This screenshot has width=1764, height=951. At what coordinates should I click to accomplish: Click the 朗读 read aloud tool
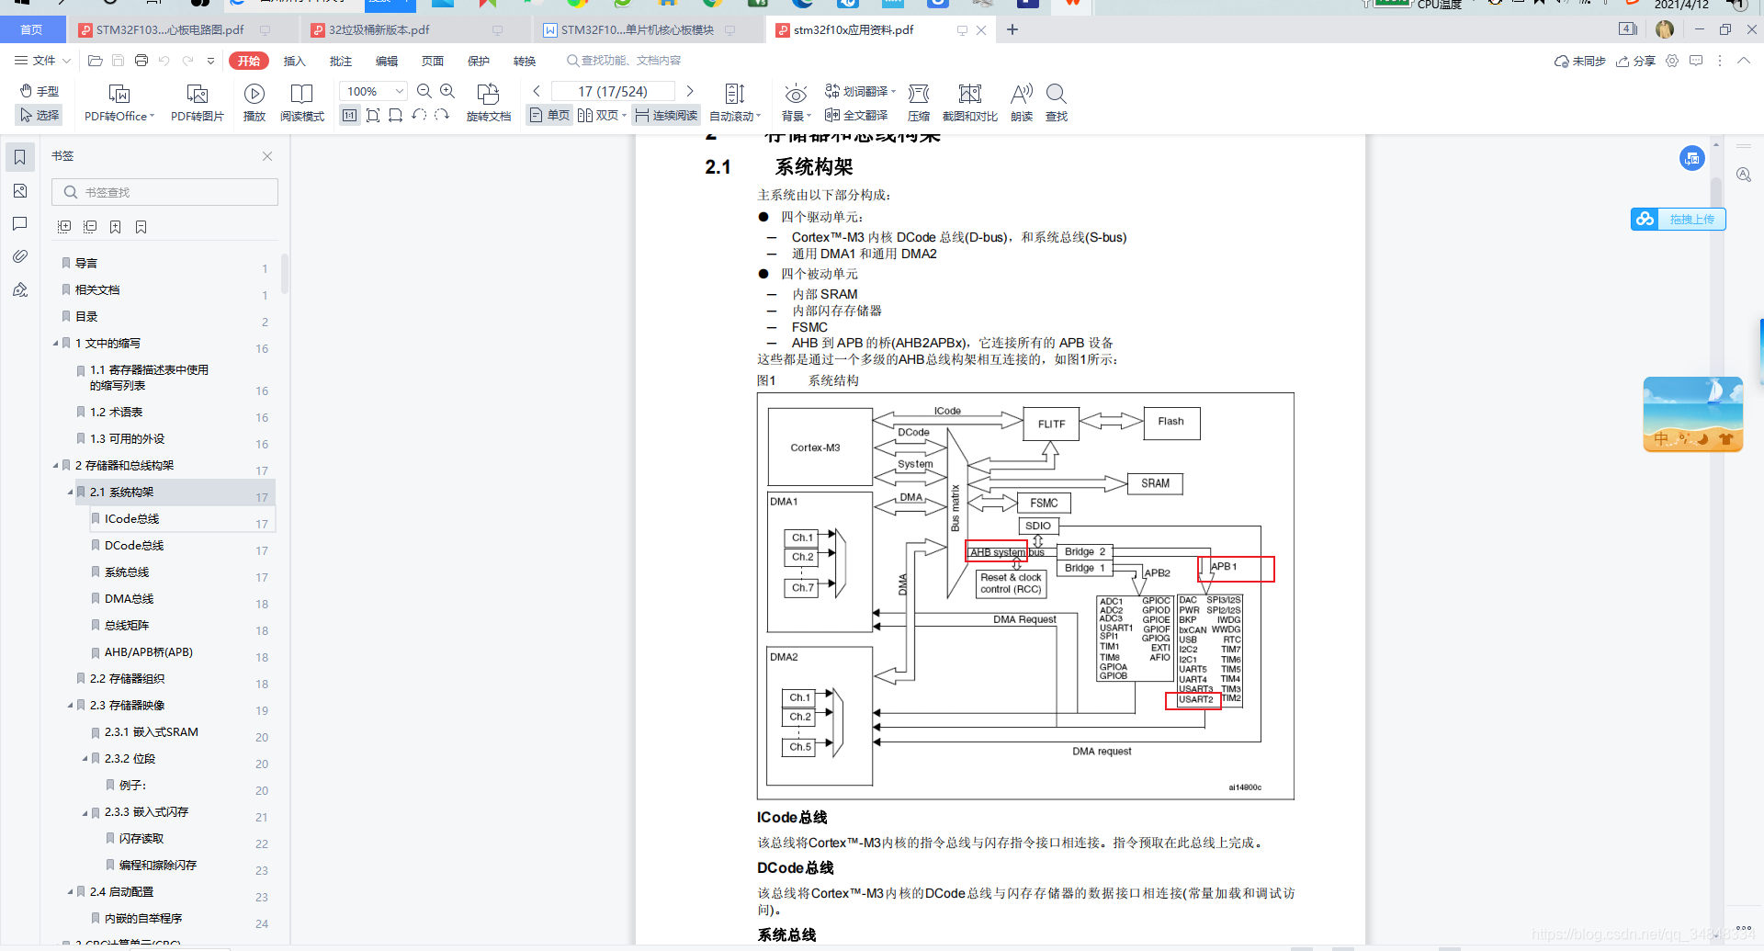point(1022,103)
